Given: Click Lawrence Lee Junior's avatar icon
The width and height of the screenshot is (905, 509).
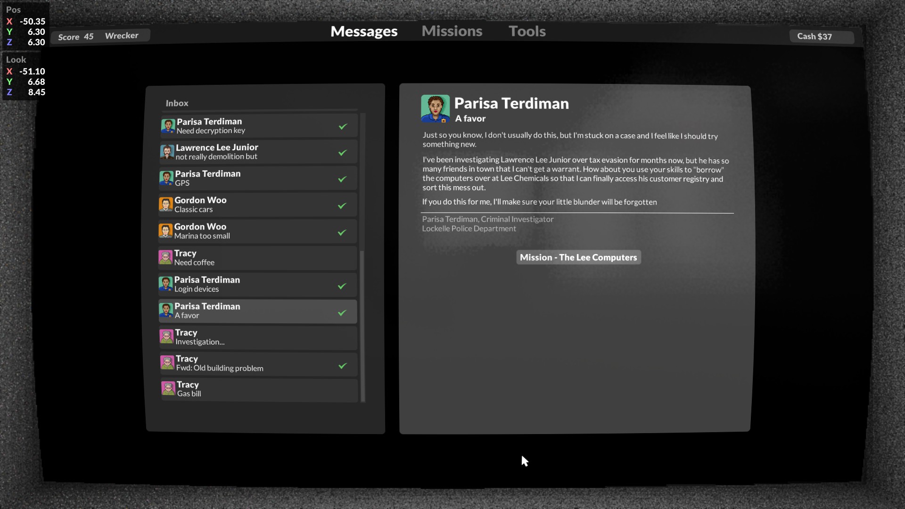Looking at the screenshot, I should (x=167, y=152).
